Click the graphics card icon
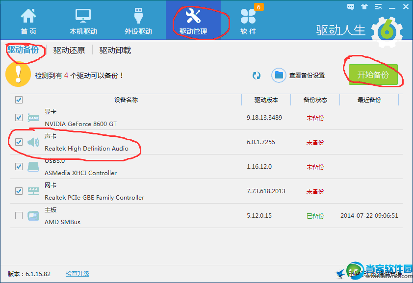 tap(33, 118)
